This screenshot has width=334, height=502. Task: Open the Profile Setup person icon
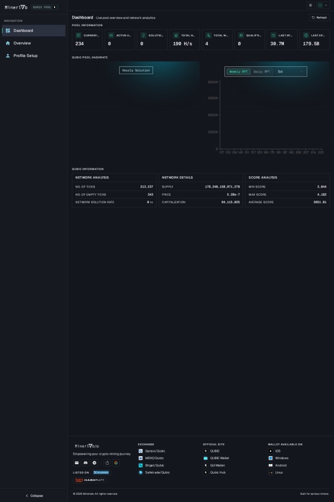pos(8,55)
